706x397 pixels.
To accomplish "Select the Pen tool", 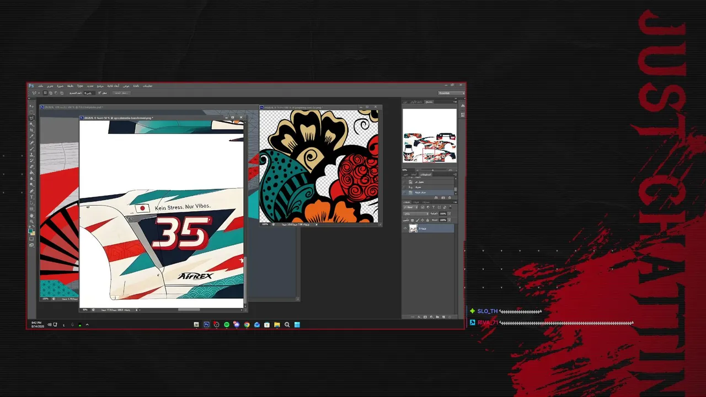I will point(31,191).
